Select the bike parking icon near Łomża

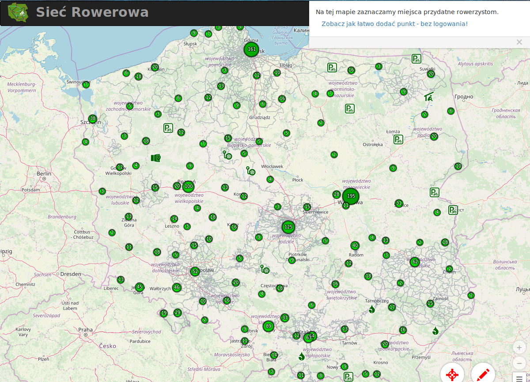[x=398, y=139]
